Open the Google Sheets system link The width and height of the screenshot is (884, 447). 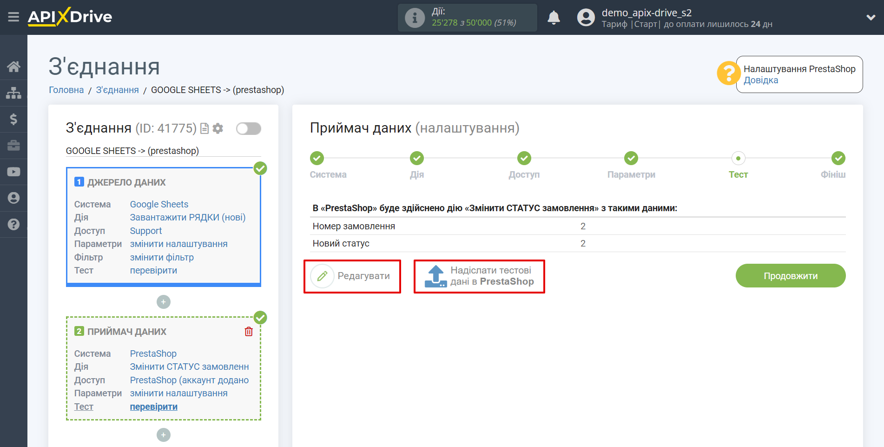[x=159, y=204]
